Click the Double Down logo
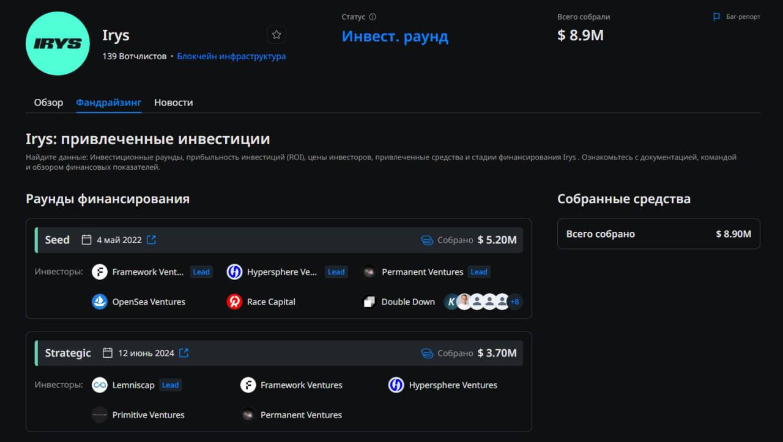The image size is (783, 442). coord(369,302)
